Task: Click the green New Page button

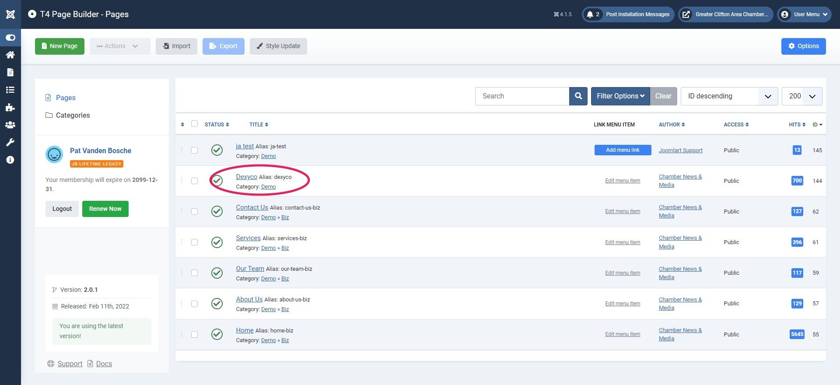Action: click(59, 46)
